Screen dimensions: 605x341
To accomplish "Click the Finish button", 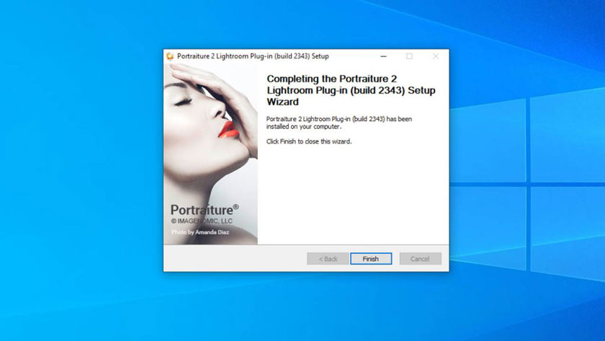I will coord(371,259).
